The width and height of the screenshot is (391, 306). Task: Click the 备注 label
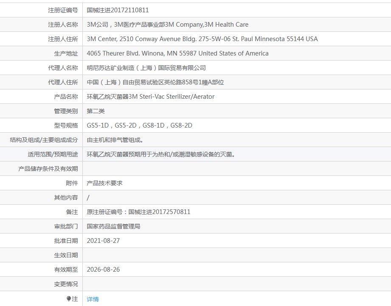coord(72,212)
